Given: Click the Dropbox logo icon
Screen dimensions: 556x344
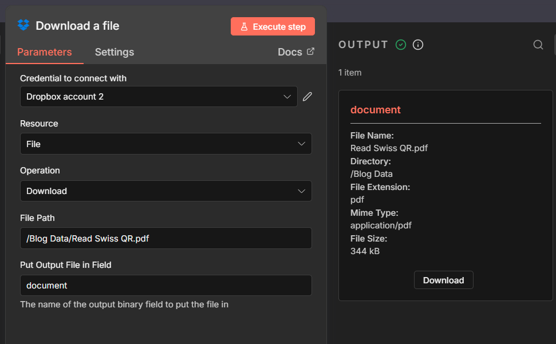Looking at the screenshot, I should click(x=22, y=25).
